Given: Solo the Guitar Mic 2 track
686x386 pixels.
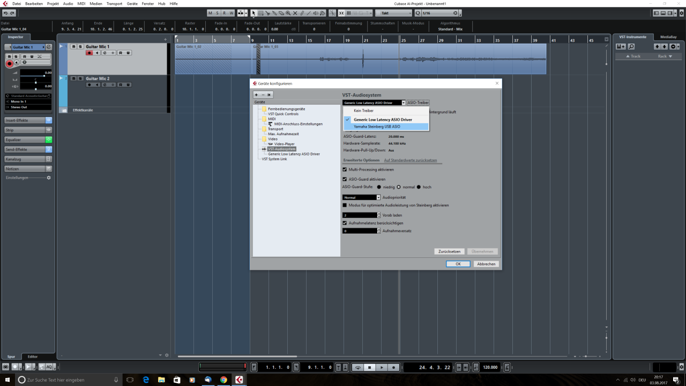Looking at the screenshot, I should [80, 79].
